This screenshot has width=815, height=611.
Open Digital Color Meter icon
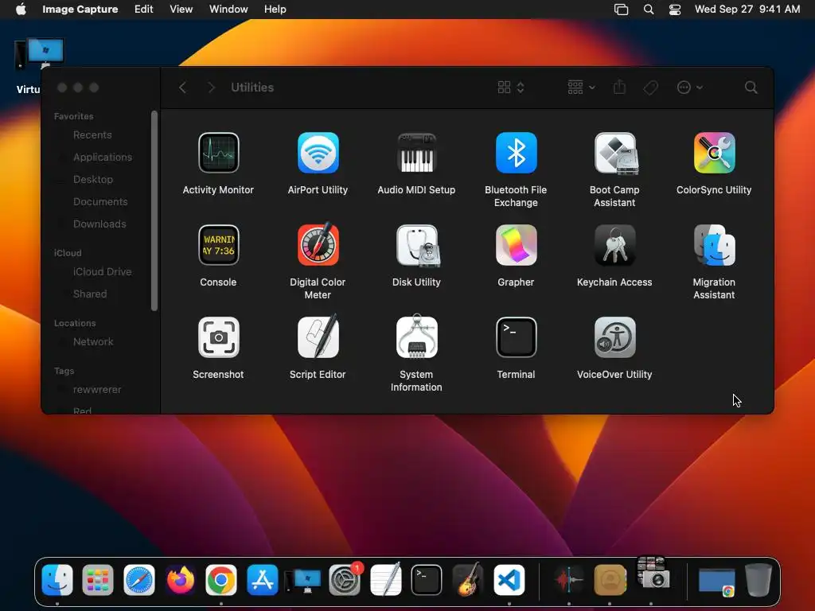[x=318, y=244]
